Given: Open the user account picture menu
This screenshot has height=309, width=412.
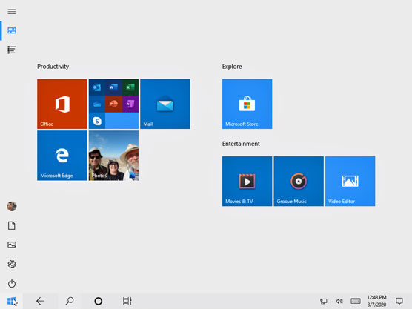Looking at the screenshot, I should 12,206.
